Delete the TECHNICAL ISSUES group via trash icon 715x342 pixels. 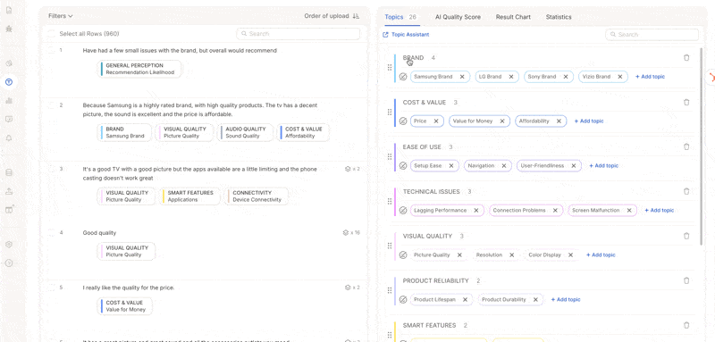click(x=686, y=192)
